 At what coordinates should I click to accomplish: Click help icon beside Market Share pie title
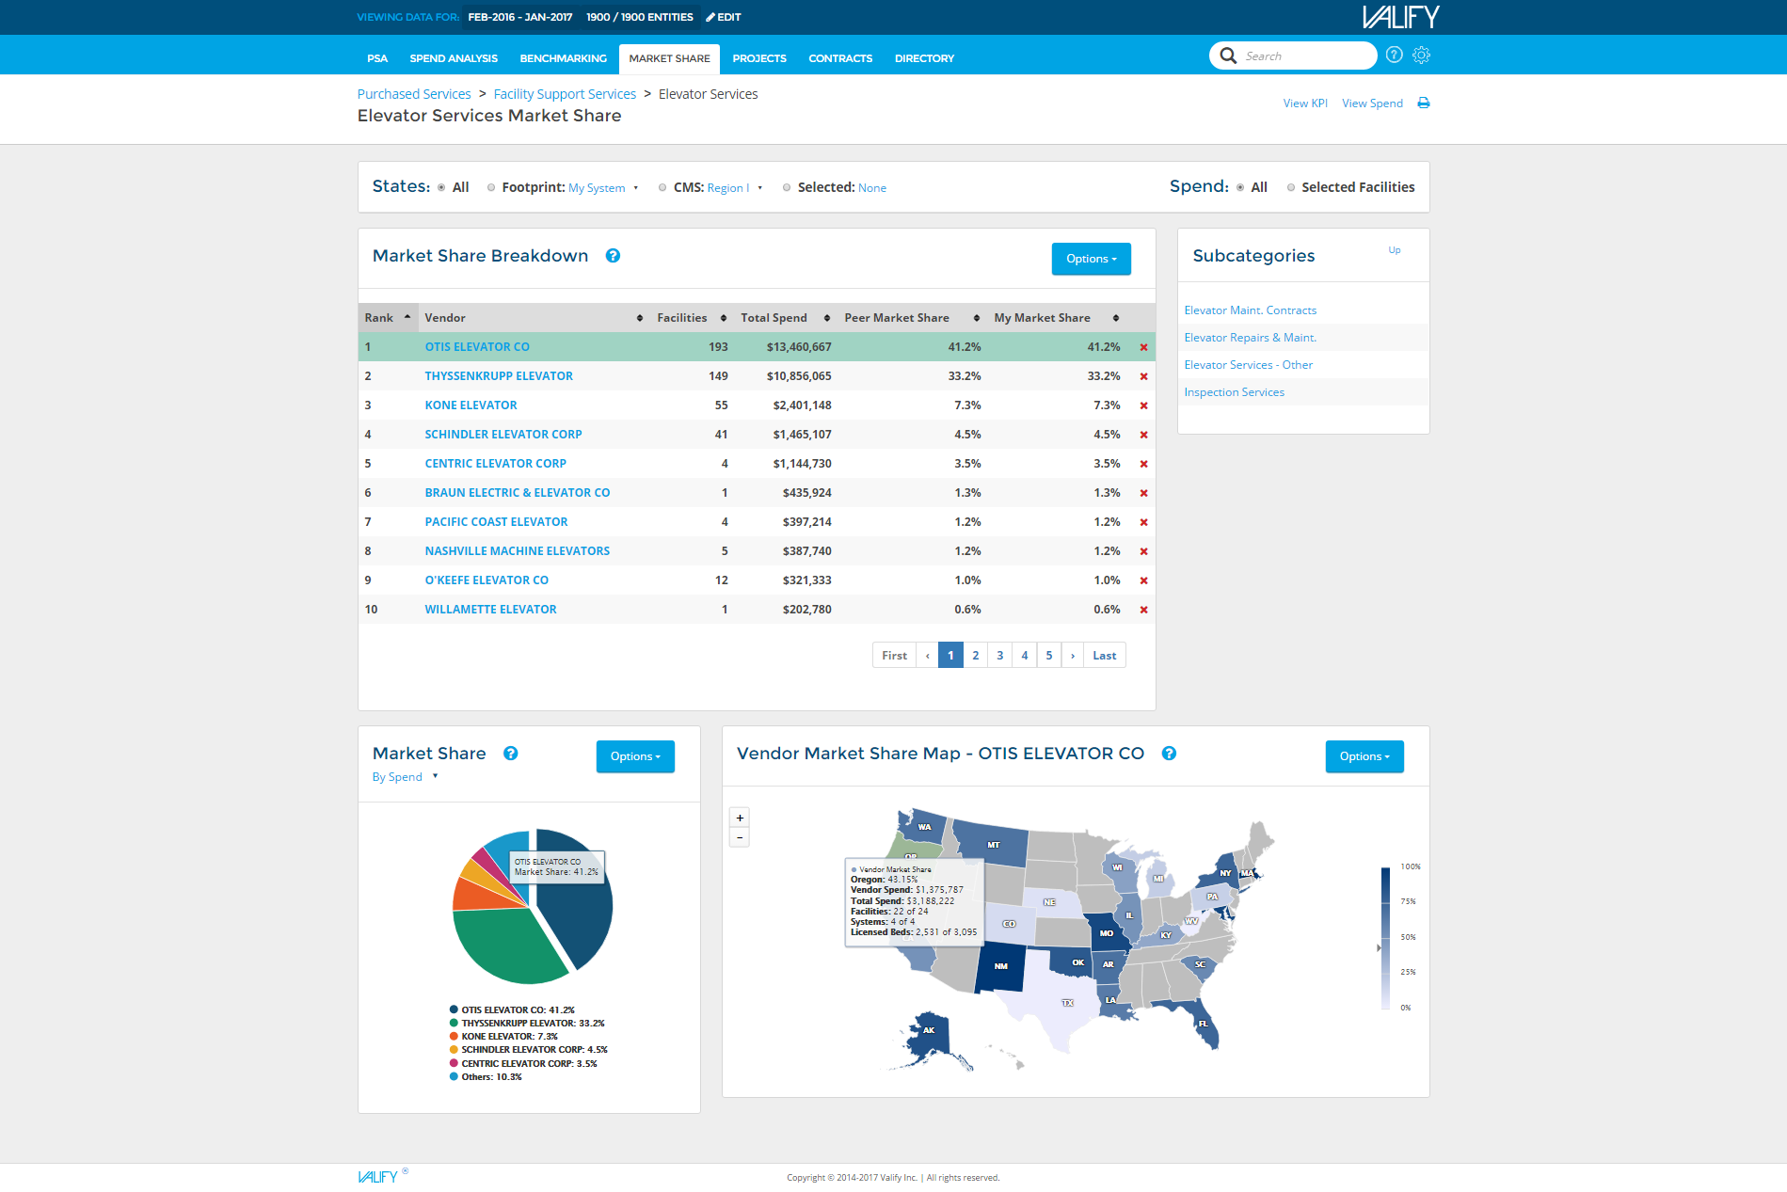[x=510, y=754]
